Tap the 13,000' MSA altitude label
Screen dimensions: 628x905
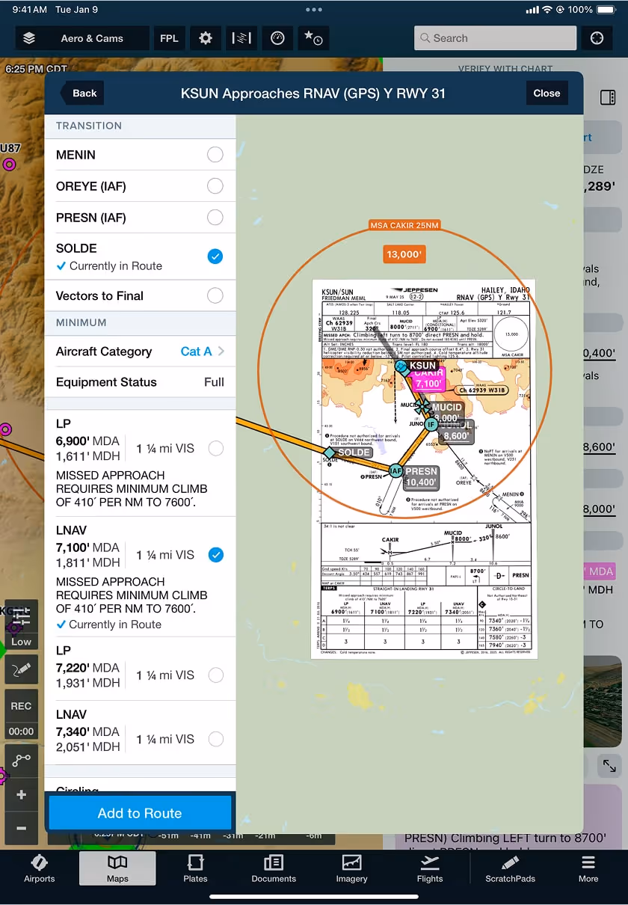pos(404,254)
